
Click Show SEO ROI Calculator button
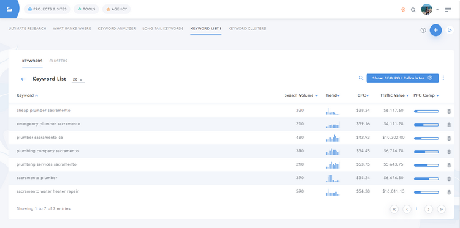point(402,78)
